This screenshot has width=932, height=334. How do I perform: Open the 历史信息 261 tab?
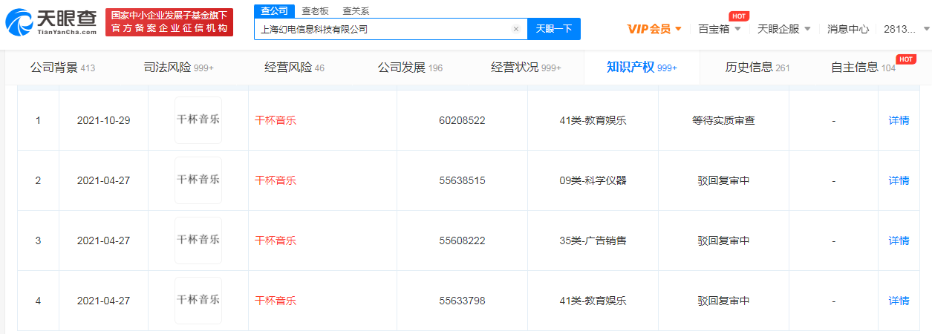click(x=757, y=68)
